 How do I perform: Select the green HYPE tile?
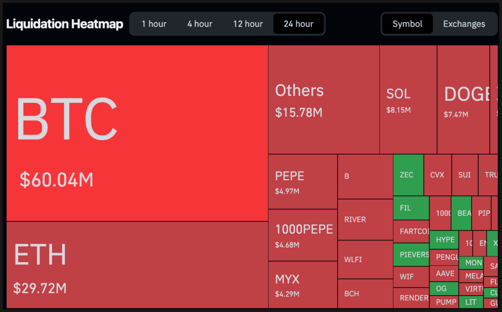point(444,240)
